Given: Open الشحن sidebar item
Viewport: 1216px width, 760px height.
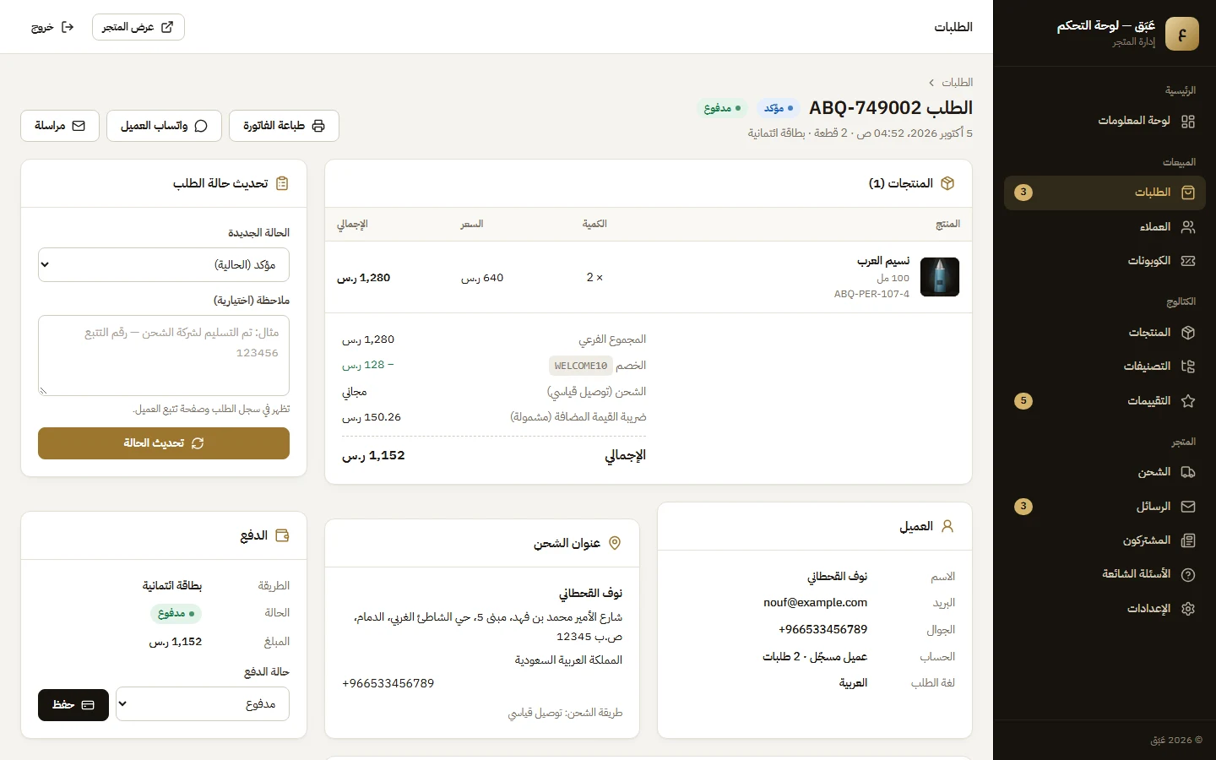Looking at the screenshot, I should click(1105, 472).
